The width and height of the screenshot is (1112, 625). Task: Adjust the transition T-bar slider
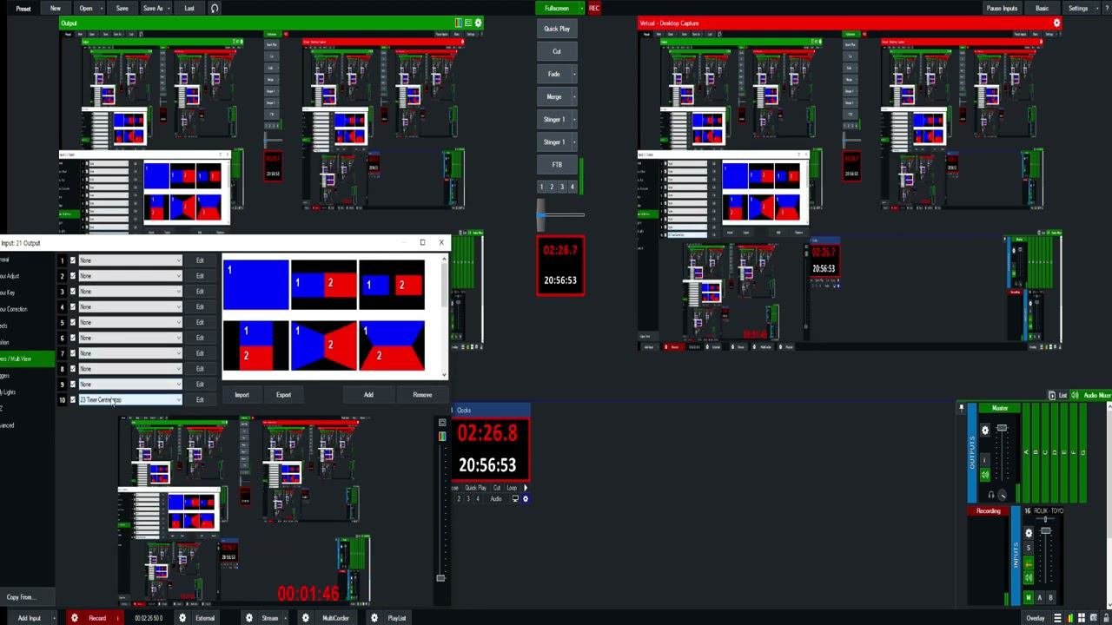(x=542, y=214)
